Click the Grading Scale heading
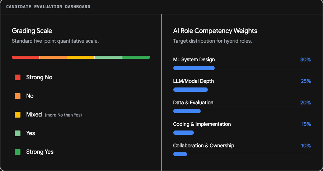The height and width of the screenshot is (171, 323). [32, 31]
